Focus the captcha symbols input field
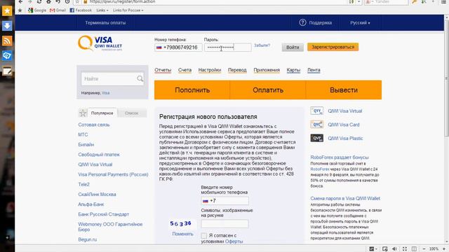This screenshot has width=449, height=252. point(224,224)
